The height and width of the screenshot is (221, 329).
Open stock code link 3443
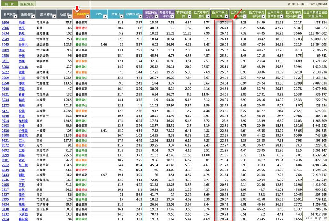pyautogui.click(x=5, y=175)
